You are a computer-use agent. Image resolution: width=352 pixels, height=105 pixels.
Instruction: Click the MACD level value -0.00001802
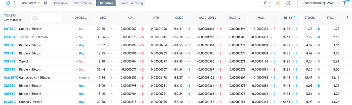coord(206,29)
